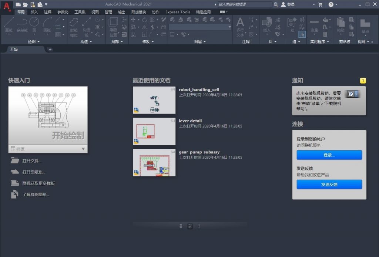Open the ribbon minimize options dropdown
Viewport: 379px width, 257px height.
224,12
